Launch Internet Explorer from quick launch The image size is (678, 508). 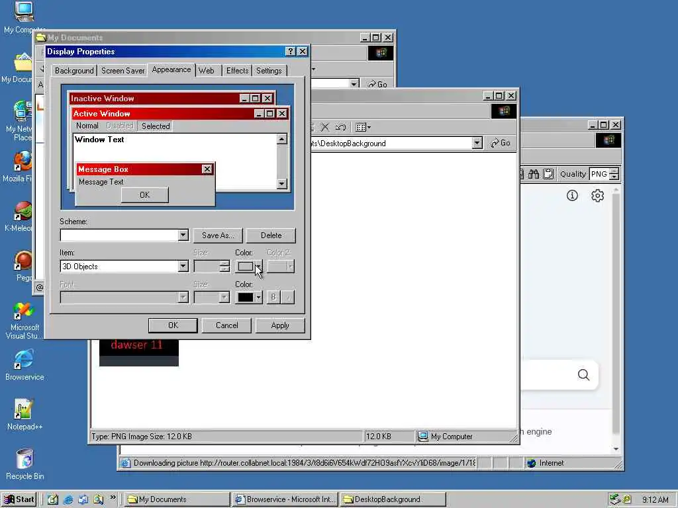68,499
